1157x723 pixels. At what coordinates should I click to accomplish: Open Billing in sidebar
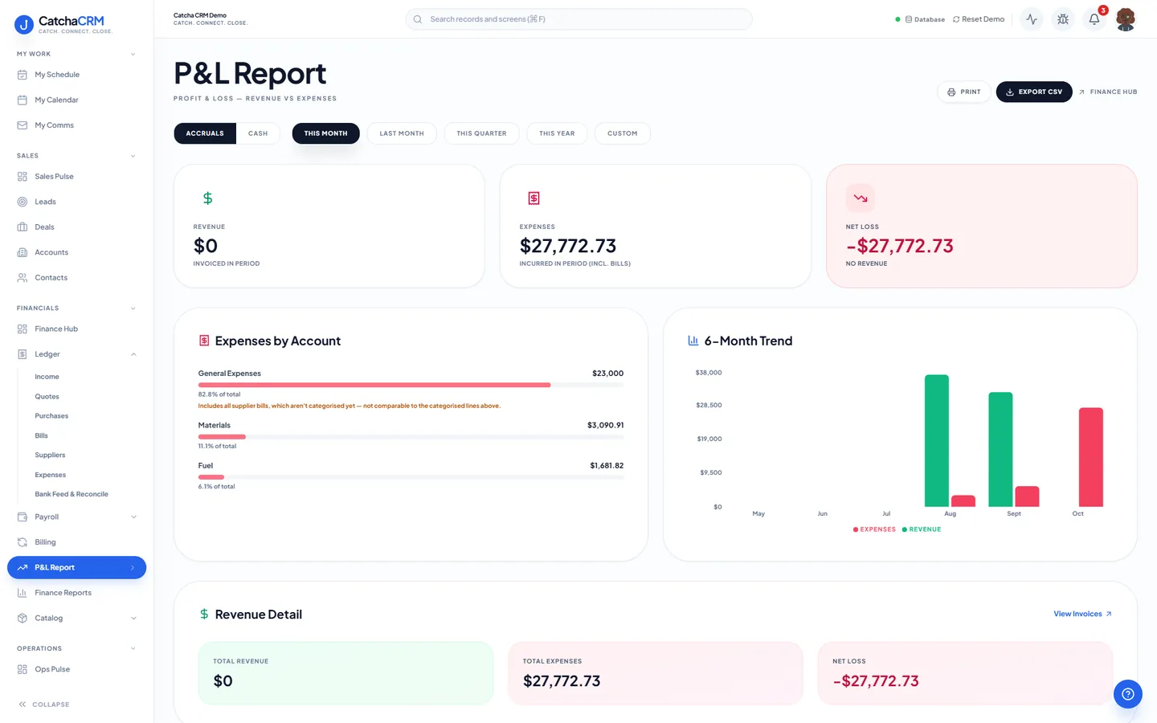[x=76, y=542]
